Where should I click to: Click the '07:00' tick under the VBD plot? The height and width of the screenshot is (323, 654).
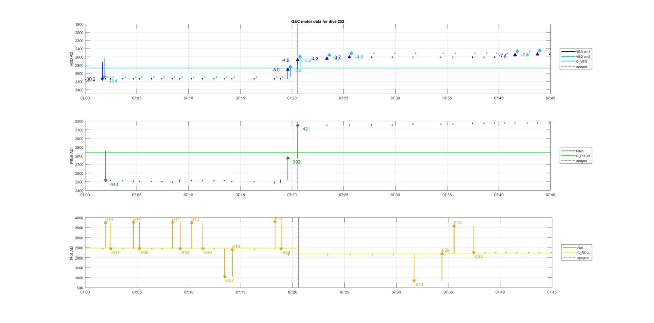(85, 98)
